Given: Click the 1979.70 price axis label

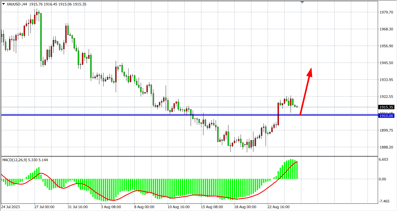Looking at the screenshot, I should pos(386,12).
